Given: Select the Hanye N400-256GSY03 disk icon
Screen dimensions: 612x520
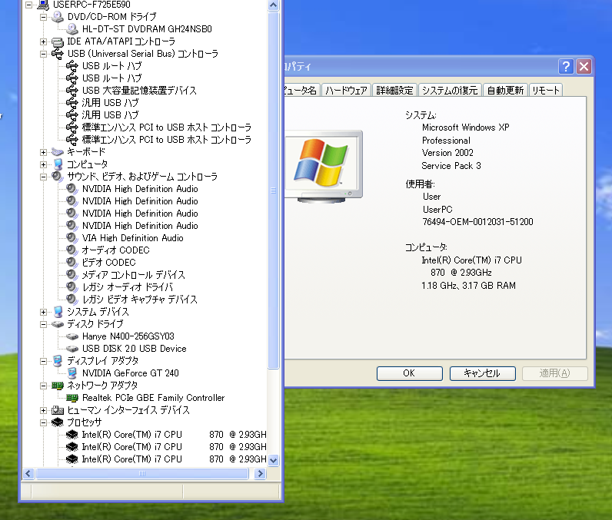Looking at the screenshot, I should coord(72,336).
